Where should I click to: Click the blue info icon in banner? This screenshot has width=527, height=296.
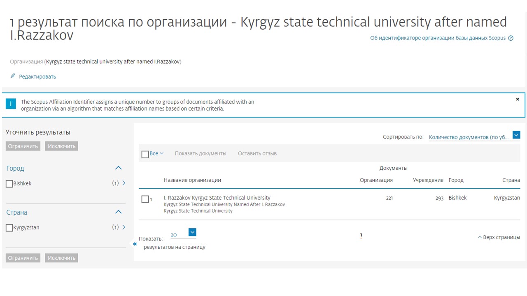pyautogui.click(x=11, y=104)
